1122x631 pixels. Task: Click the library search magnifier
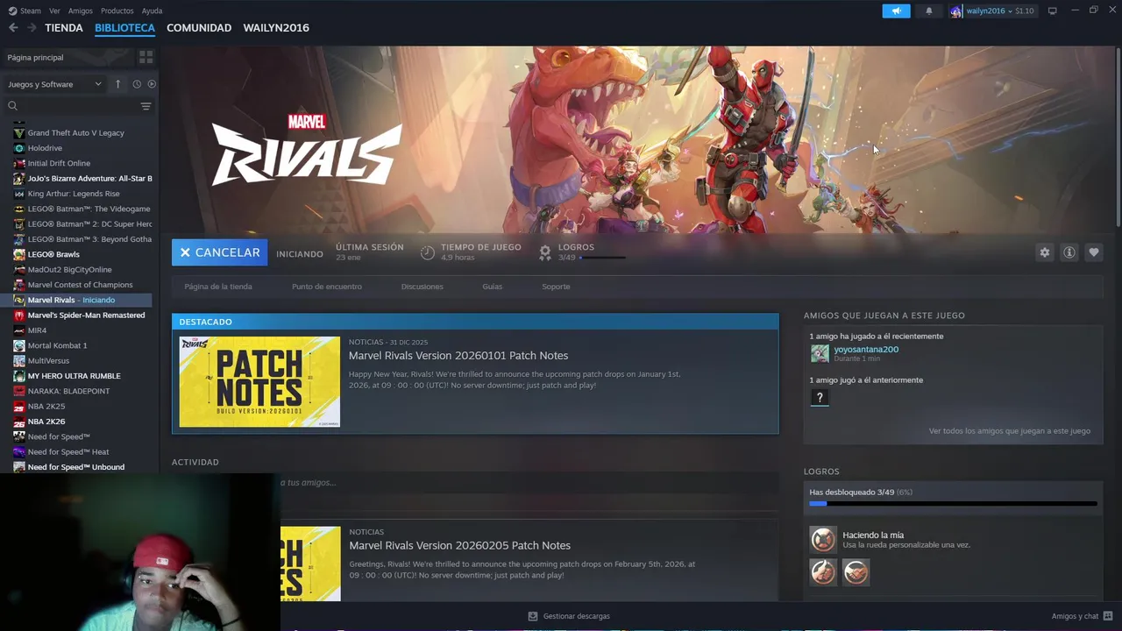[x=12, y=106]
